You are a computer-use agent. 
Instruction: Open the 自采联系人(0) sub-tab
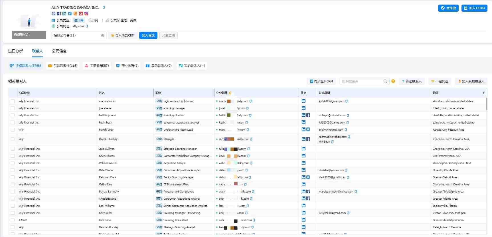(159, 66)
